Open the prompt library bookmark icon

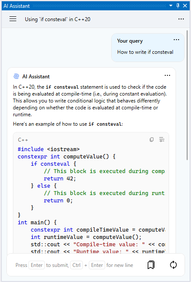[151, 265]
